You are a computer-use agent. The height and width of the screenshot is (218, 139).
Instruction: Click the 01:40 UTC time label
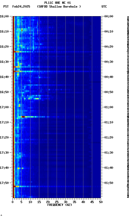coord(109,168)
